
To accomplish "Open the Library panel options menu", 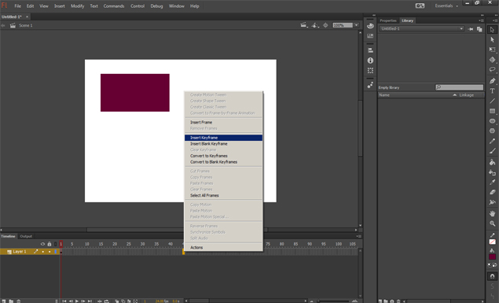I will coord(481,20).
